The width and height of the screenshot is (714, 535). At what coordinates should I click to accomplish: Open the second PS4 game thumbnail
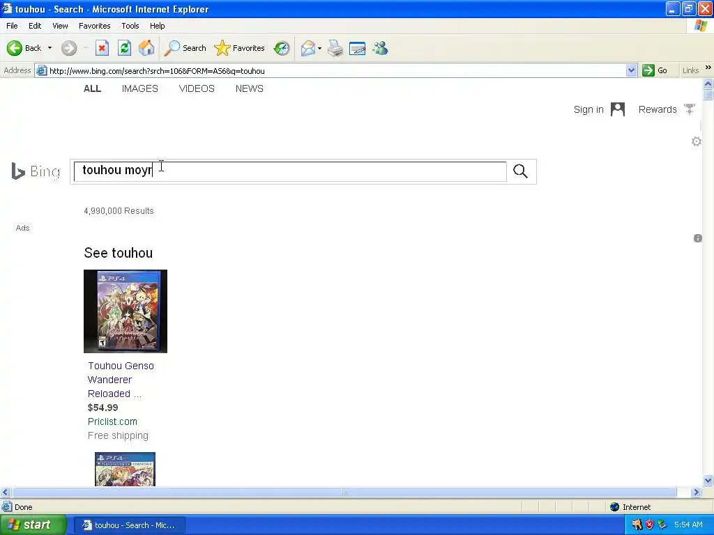(x=126, y=469)
